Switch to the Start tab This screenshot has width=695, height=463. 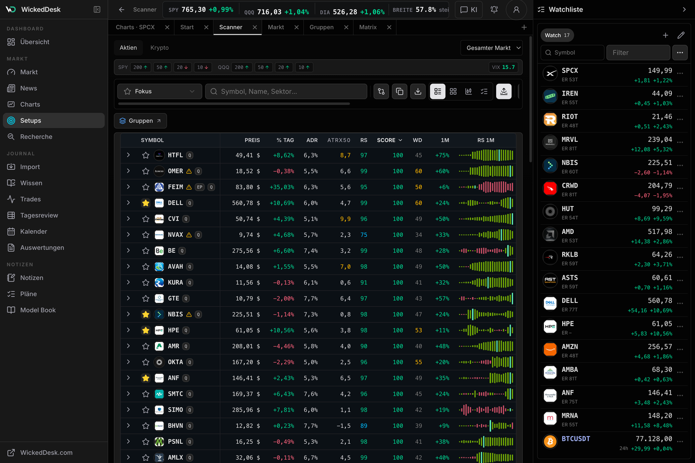(187, 27)
